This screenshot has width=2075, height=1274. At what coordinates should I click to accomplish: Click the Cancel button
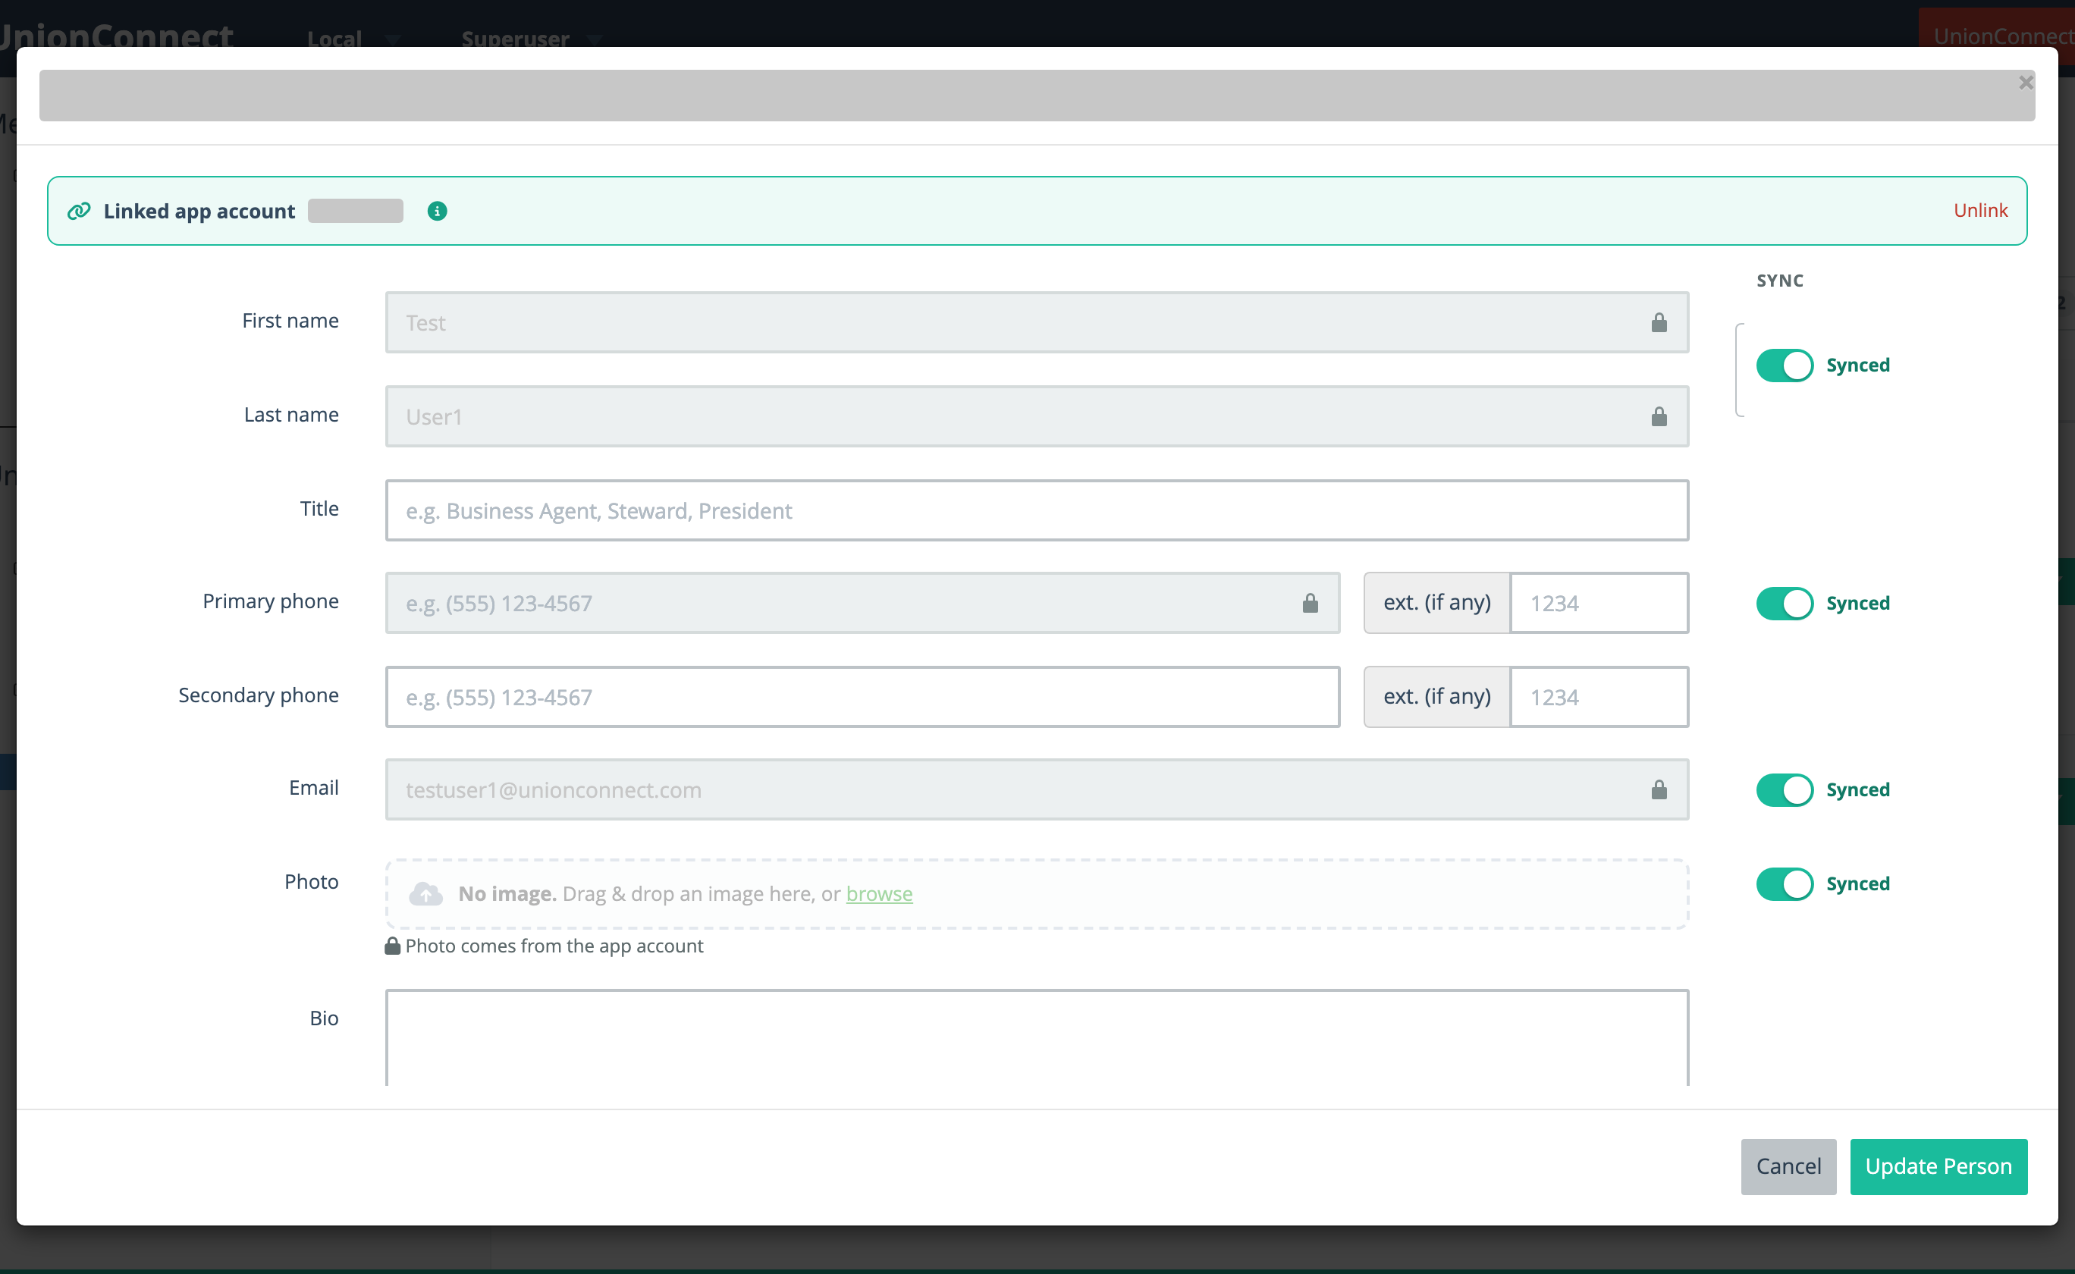click(x=1788, y=1166)
